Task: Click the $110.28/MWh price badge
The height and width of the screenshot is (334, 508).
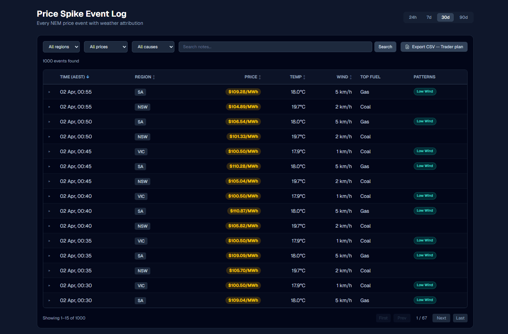Action: coord(244,166)
